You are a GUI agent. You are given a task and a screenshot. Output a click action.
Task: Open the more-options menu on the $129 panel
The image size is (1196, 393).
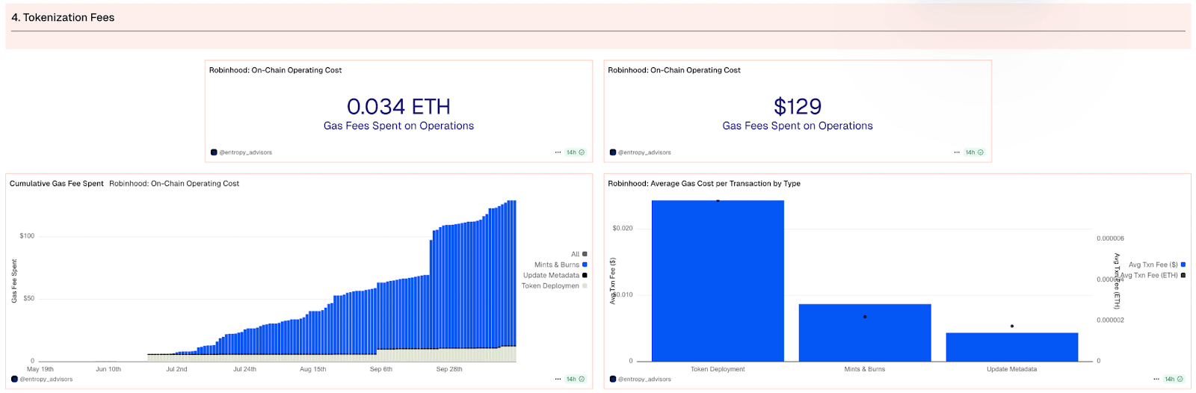click(x=957, y=152)
